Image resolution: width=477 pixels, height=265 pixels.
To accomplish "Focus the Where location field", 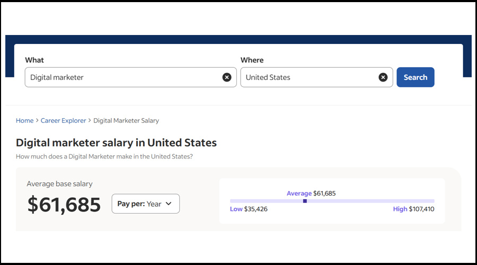I will [307, 77].
